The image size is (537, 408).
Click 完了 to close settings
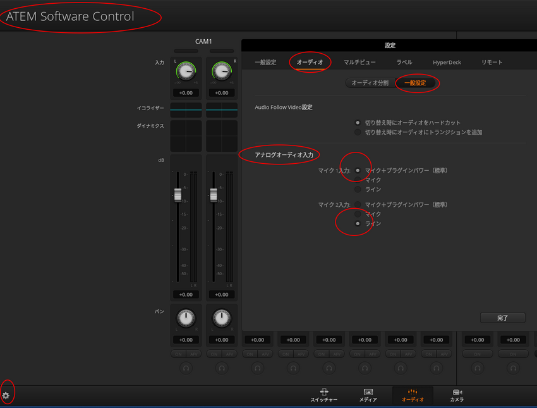(x=502, y=318)
